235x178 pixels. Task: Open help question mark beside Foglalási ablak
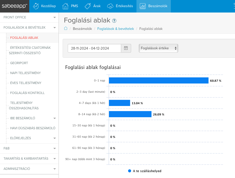point(114,21)
